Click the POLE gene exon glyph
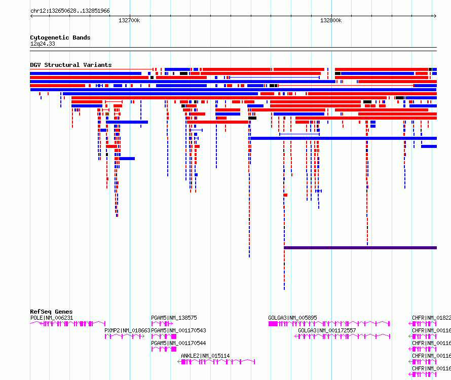Image resolution: width=451 pixels, height=380 pixels. pyautogui.click(x=67, y=324)
